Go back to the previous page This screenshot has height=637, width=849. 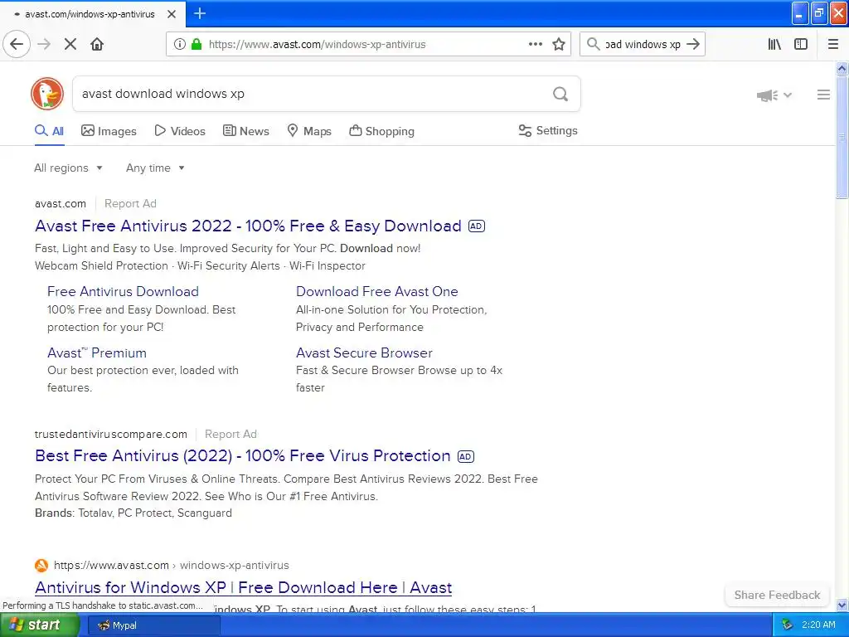(x=17, y=44)
